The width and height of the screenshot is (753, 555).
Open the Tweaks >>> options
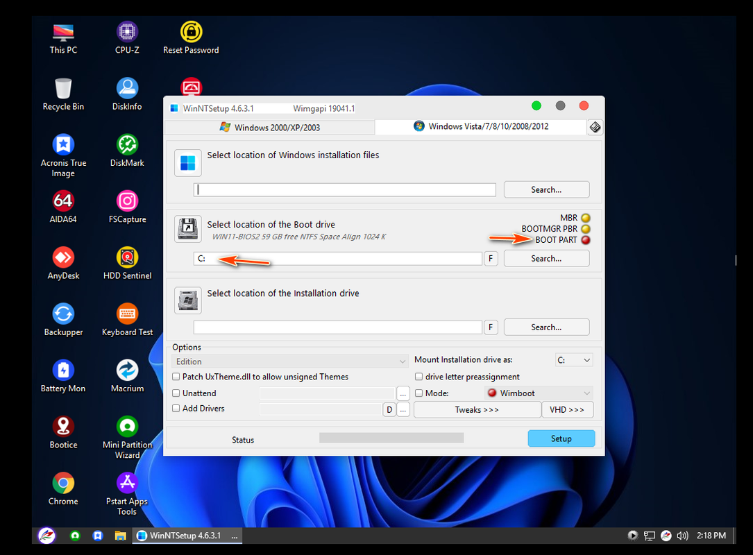tap(477, 409)
